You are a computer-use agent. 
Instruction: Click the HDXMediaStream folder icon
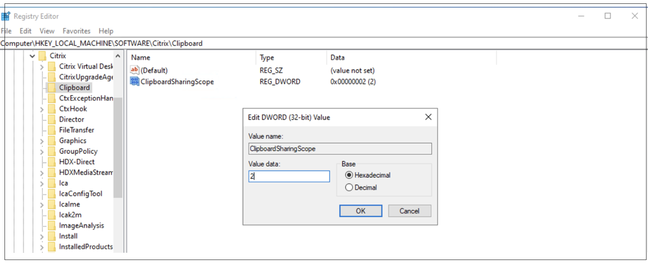click(52, 173)
